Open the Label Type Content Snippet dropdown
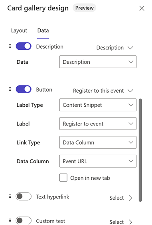 [98, 105]
